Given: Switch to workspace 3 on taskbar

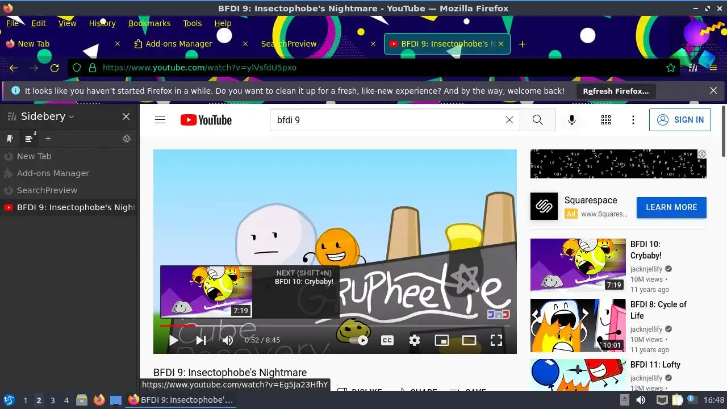Looking at the screenshot, I should [x=53, y=400].
